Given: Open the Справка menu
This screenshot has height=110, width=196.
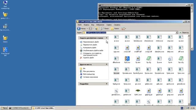Looking at the screenshot, I should [117, 25].
